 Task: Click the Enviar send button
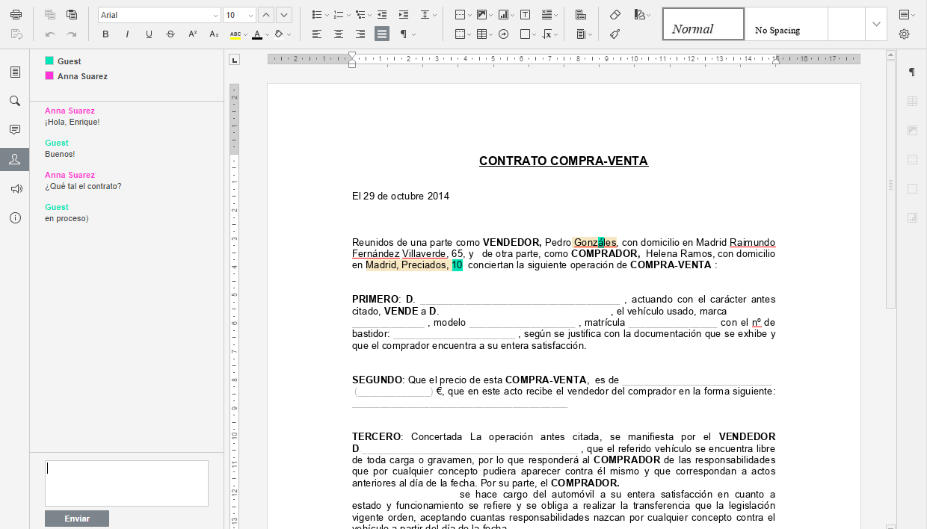[77, 519]
